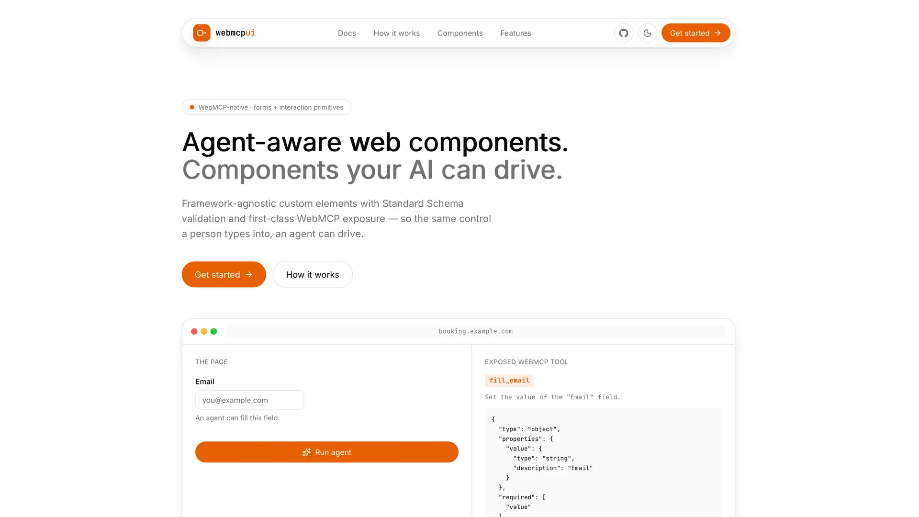The image size is (919, 517).
Task: Click the booking.example.com address bar
Action: tap(475, 331)
